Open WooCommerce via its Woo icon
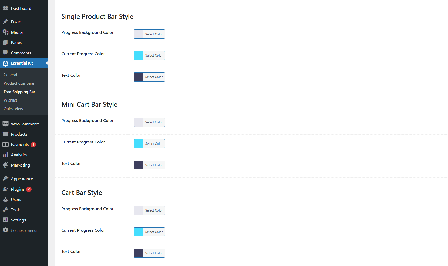 click(x=5, y=124)
